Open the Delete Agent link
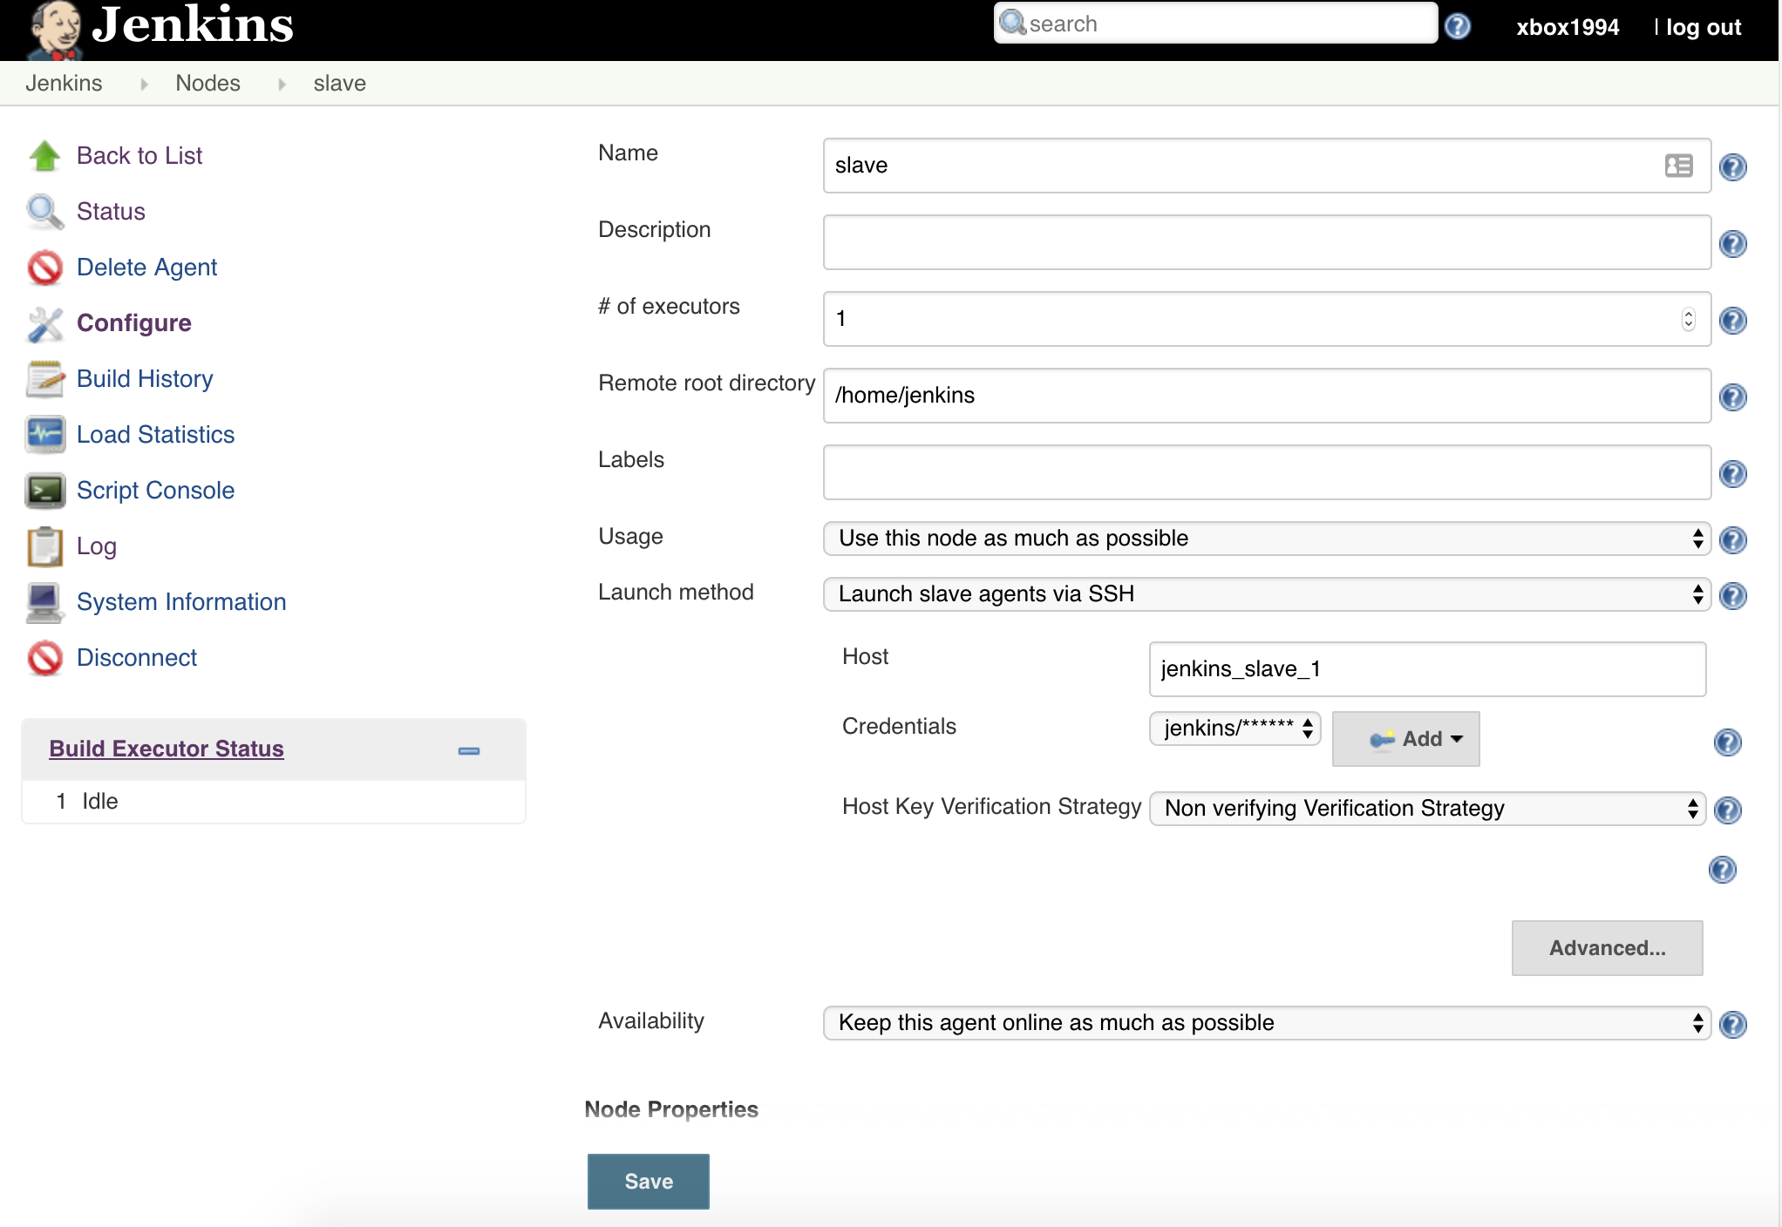The width and height of the screenshot is (1782, 1227). coord(146,268)
